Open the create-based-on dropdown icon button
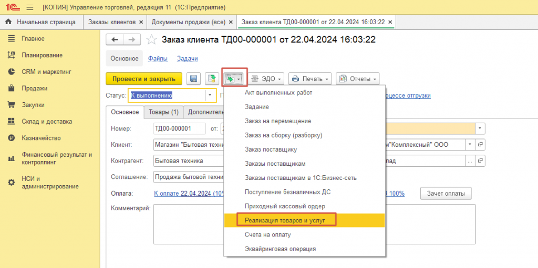 click(234, 79)
